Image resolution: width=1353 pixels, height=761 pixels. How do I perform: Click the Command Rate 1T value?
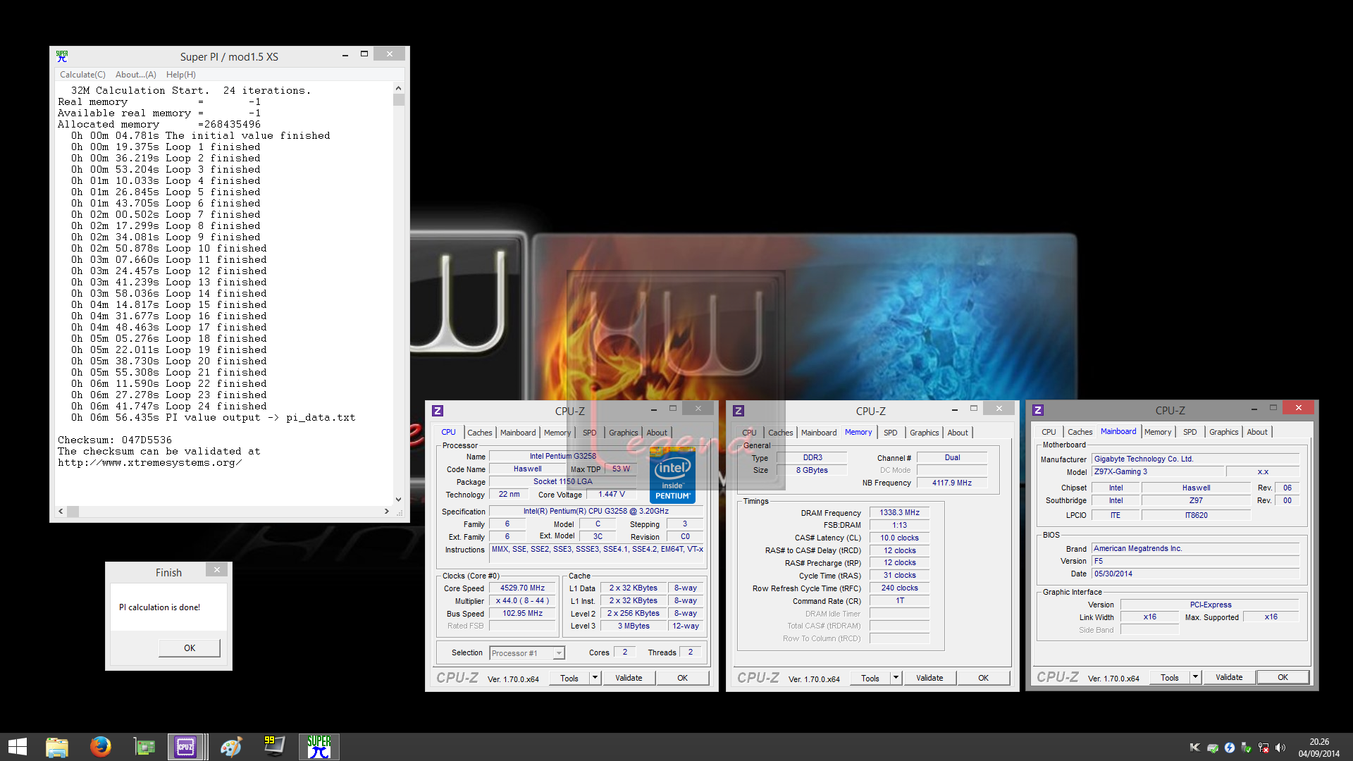point(899,601)
